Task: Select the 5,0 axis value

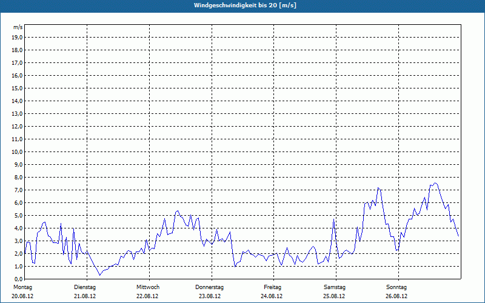Action: pyautogui.click(x=18, y=215)
